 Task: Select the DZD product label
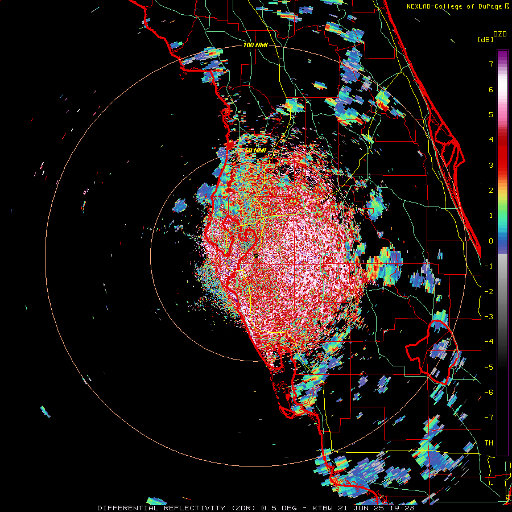500,34
